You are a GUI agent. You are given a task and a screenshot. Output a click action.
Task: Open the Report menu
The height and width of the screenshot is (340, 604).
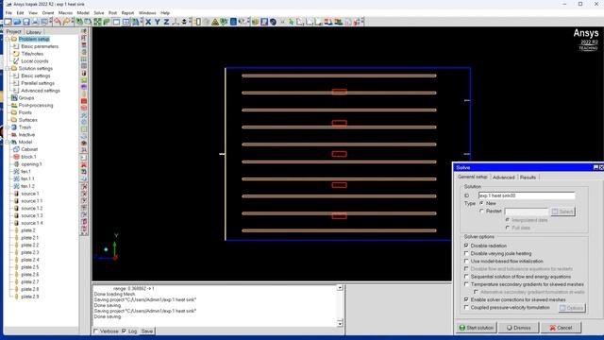pyautogui.click(x=127, y=12)
